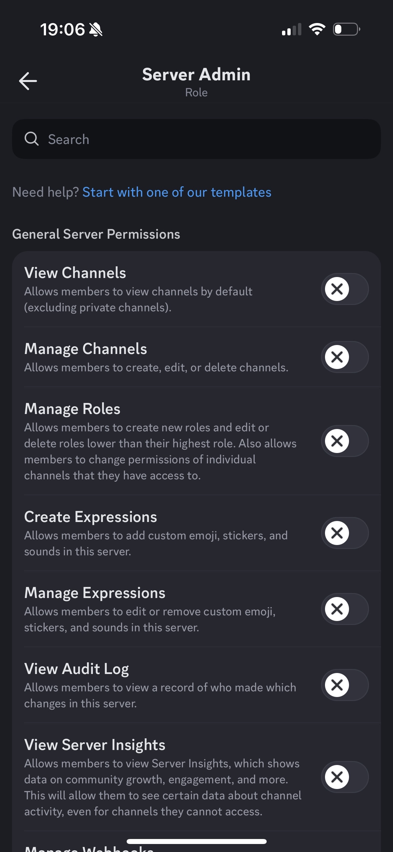Enable the View Audit Log toggle
This screenshot has height=852, width=393.
pyautogui.click(x=345, y=685)
